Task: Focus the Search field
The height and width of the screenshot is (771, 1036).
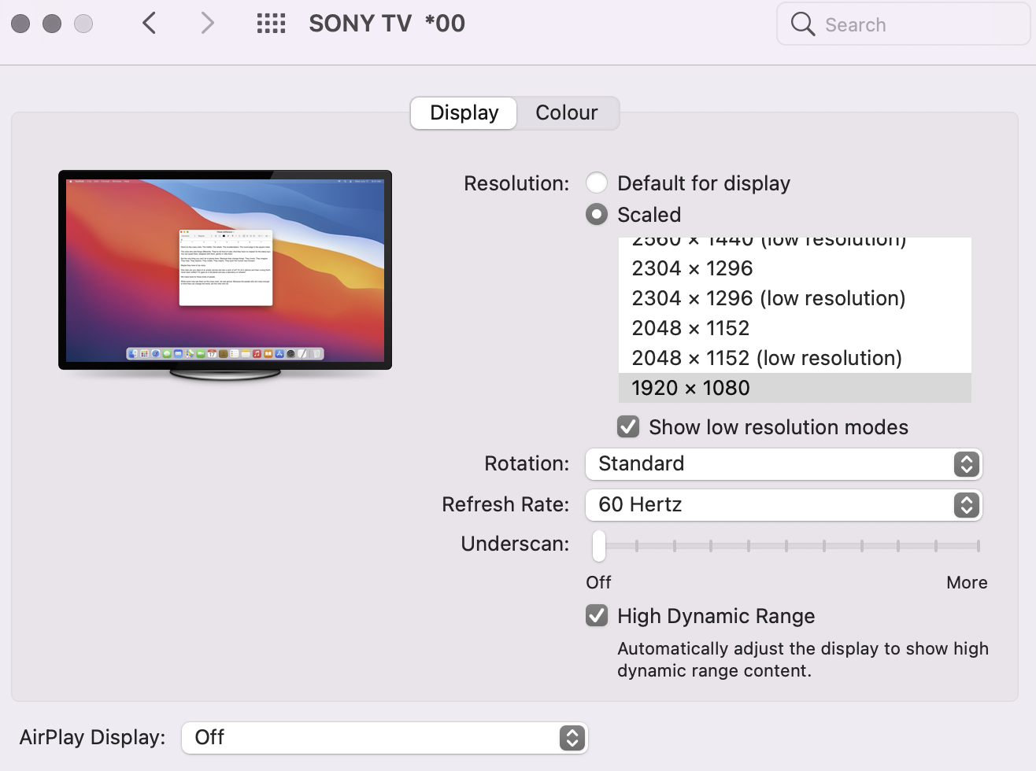Action: click(903, 24)
